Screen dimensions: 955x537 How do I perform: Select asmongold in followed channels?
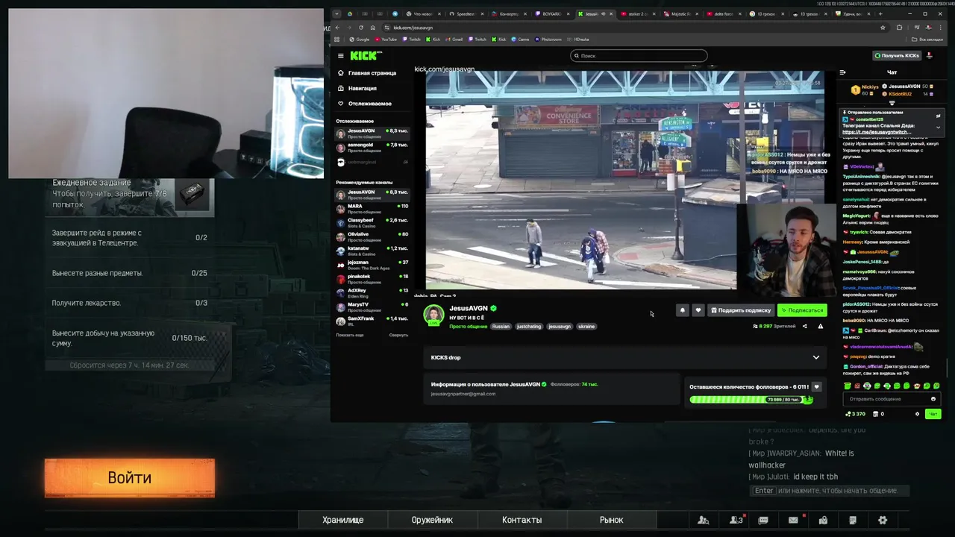tap(372, 147)
